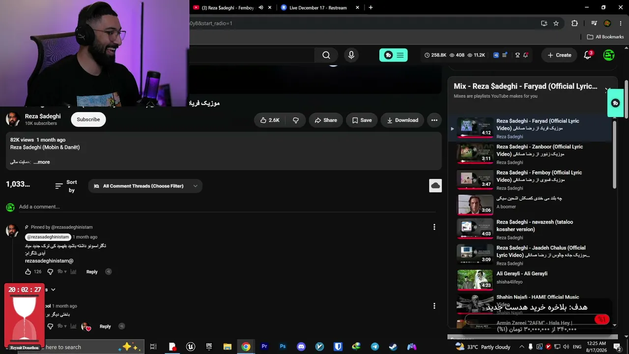
Task: Open Bitwarden from the taskbar
Action: (338, 347)
